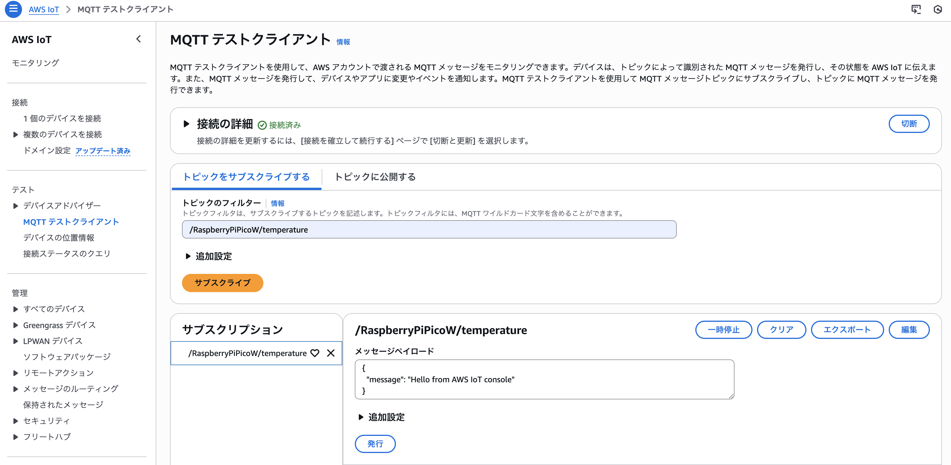Open the hamburger navigation menu
This screenshot has height=465, width=951.
click(x=13, y=9)
